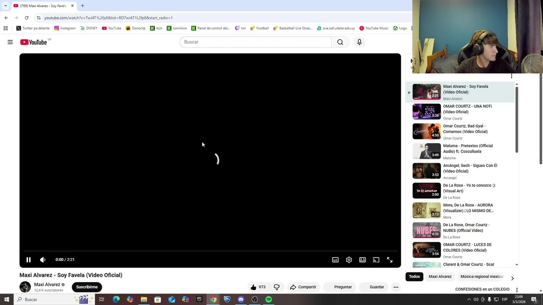Open the kick bookmark
Viewport: 543px width, 305px height.
point(156,28)
